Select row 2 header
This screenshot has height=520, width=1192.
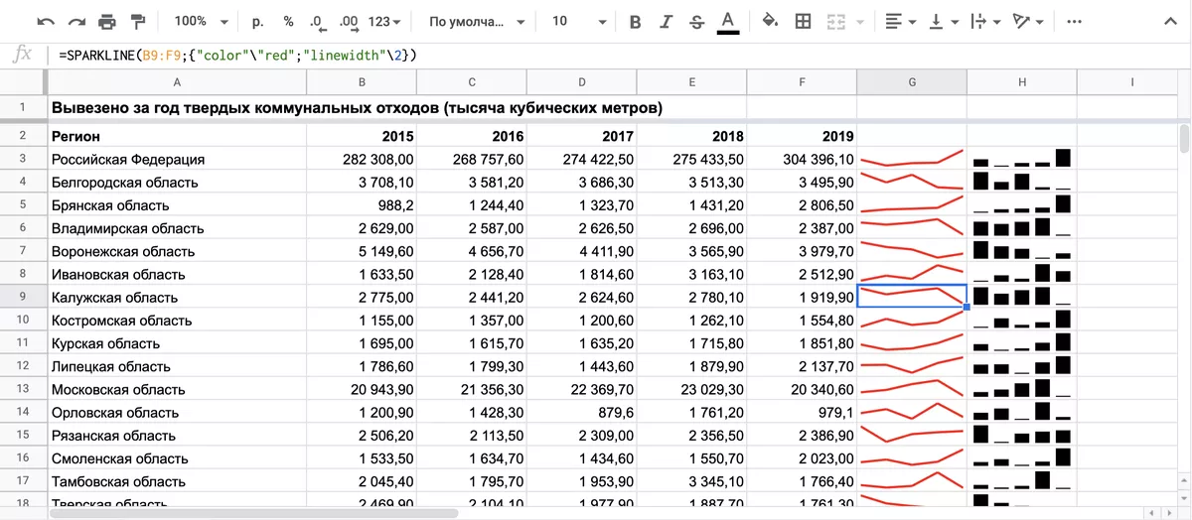24,136
